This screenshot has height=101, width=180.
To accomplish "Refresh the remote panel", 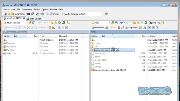I will click(146, 23).
